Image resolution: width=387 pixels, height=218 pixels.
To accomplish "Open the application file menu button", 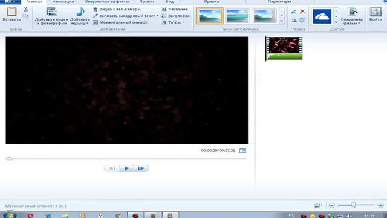I will point(10,1).
